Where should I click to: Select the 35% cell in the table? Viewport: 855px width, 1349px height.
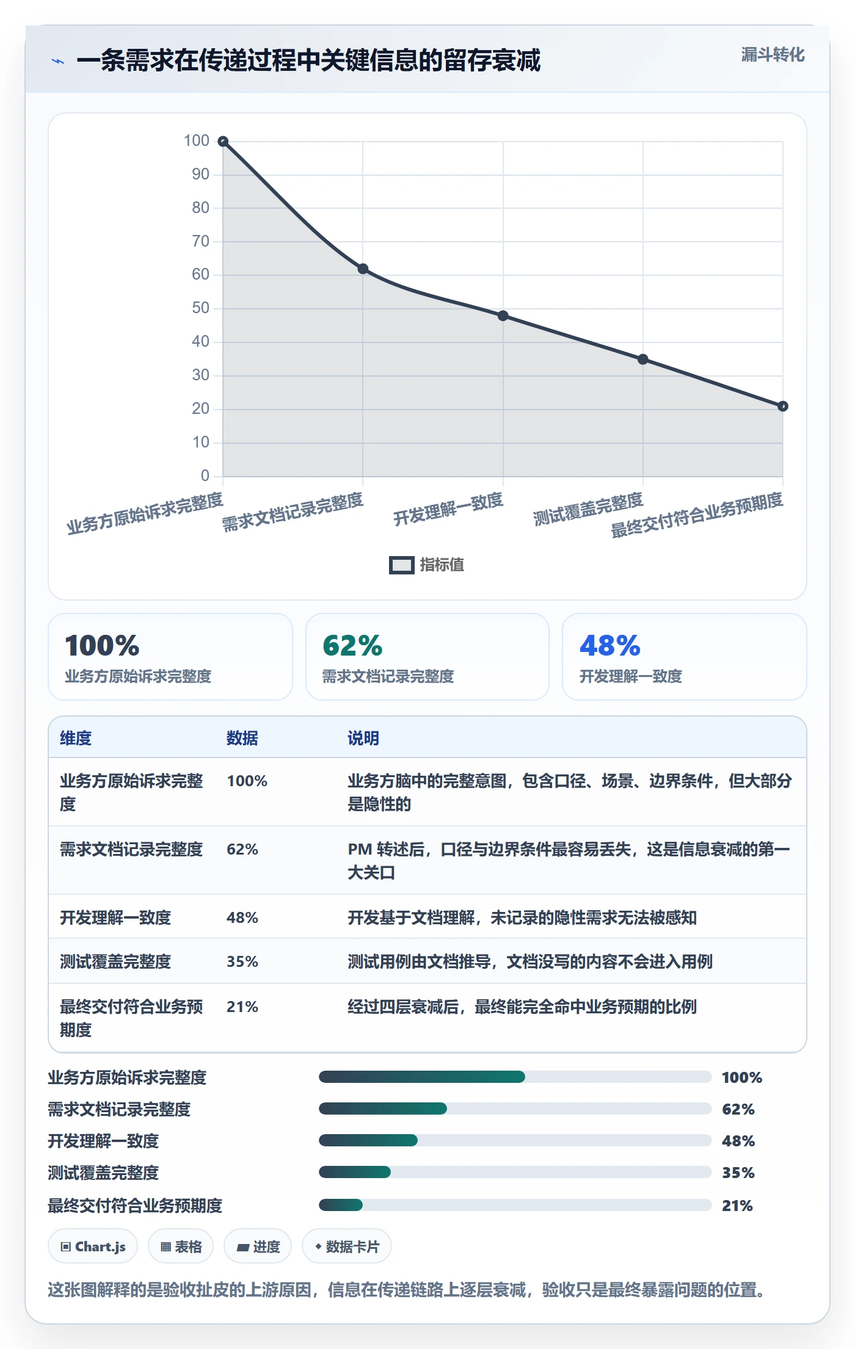(242, 961)
